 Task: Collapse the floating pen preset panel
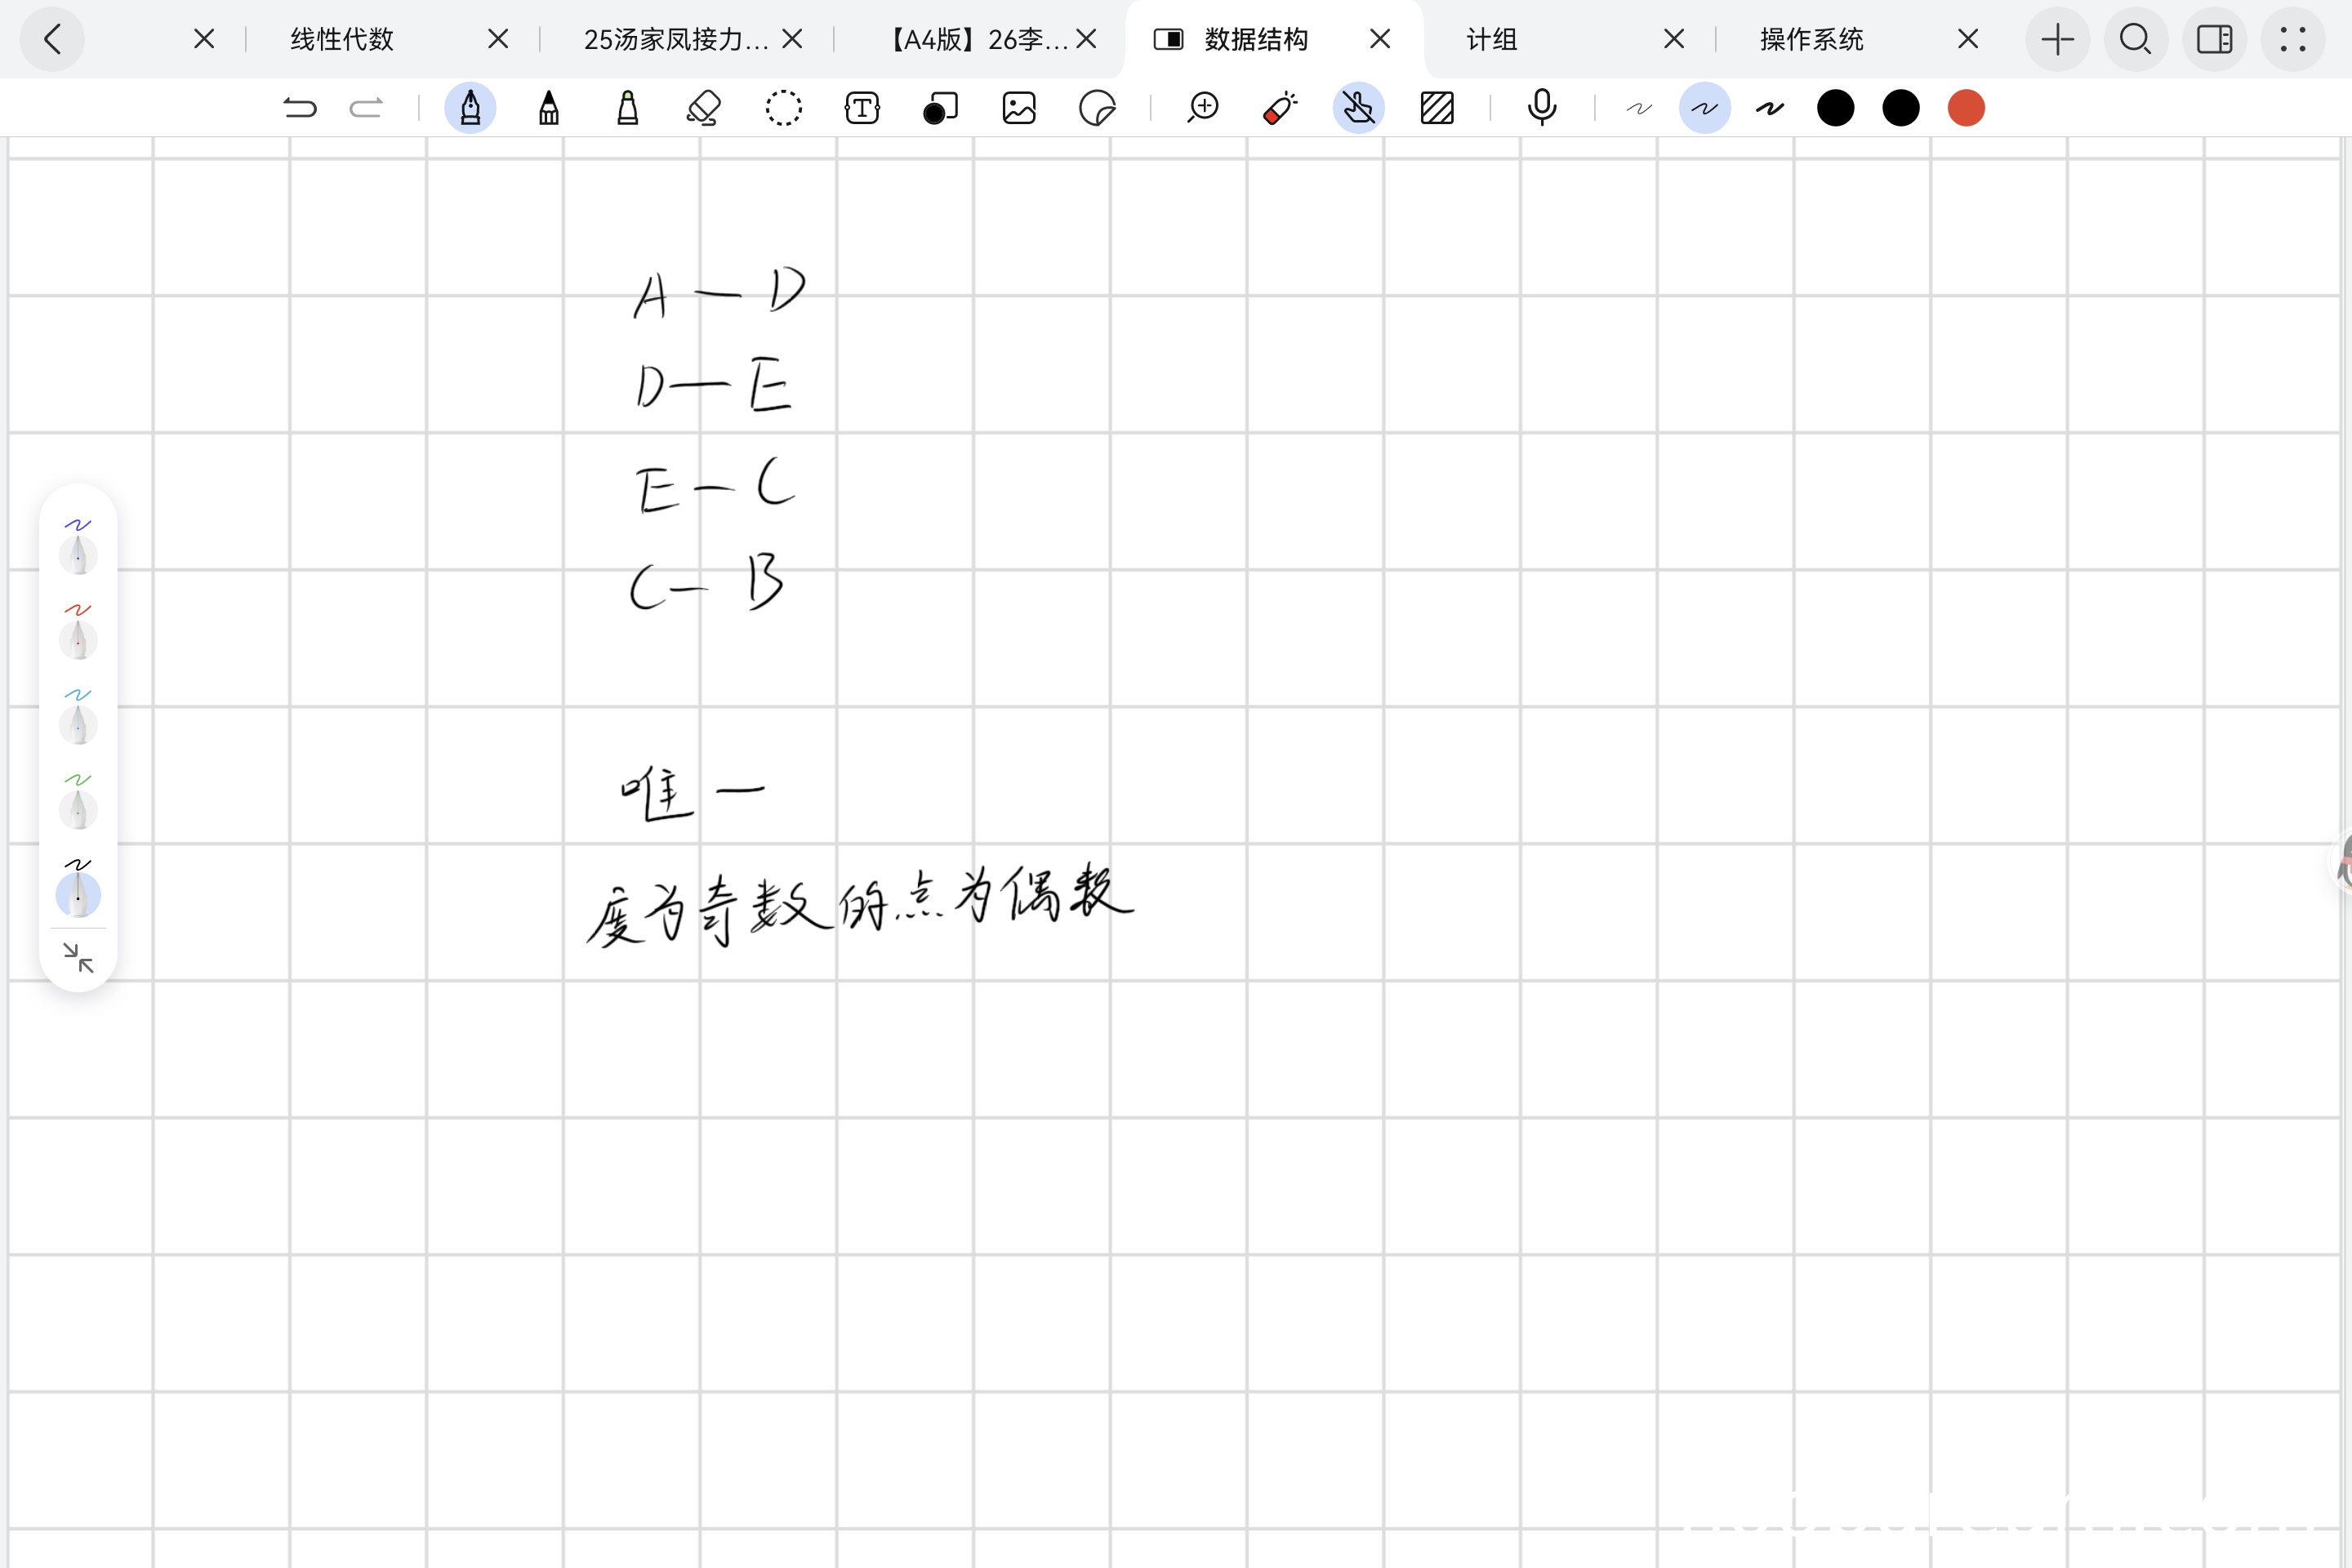(x=78, y=958)
